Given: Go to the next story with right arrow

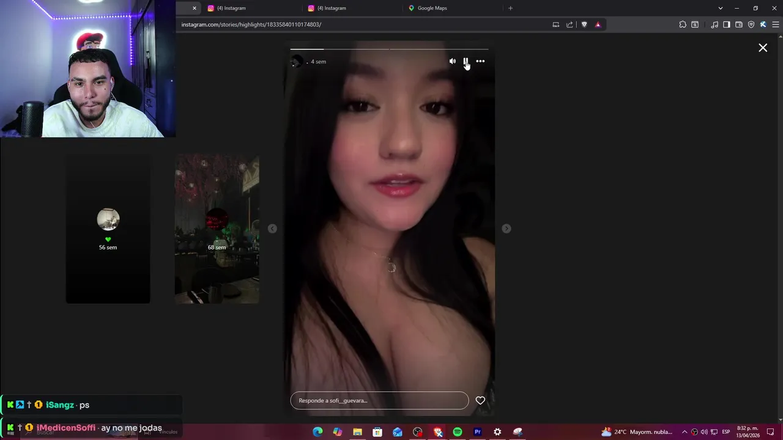Looking at the screenshot, I should [x=506, y=229].
